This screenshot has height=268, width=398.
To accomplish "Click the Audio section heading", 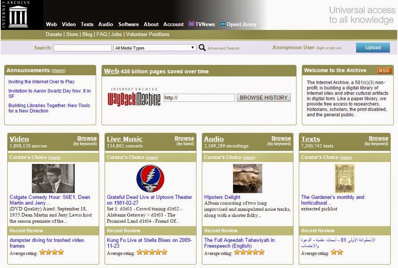I will point(214,139).
